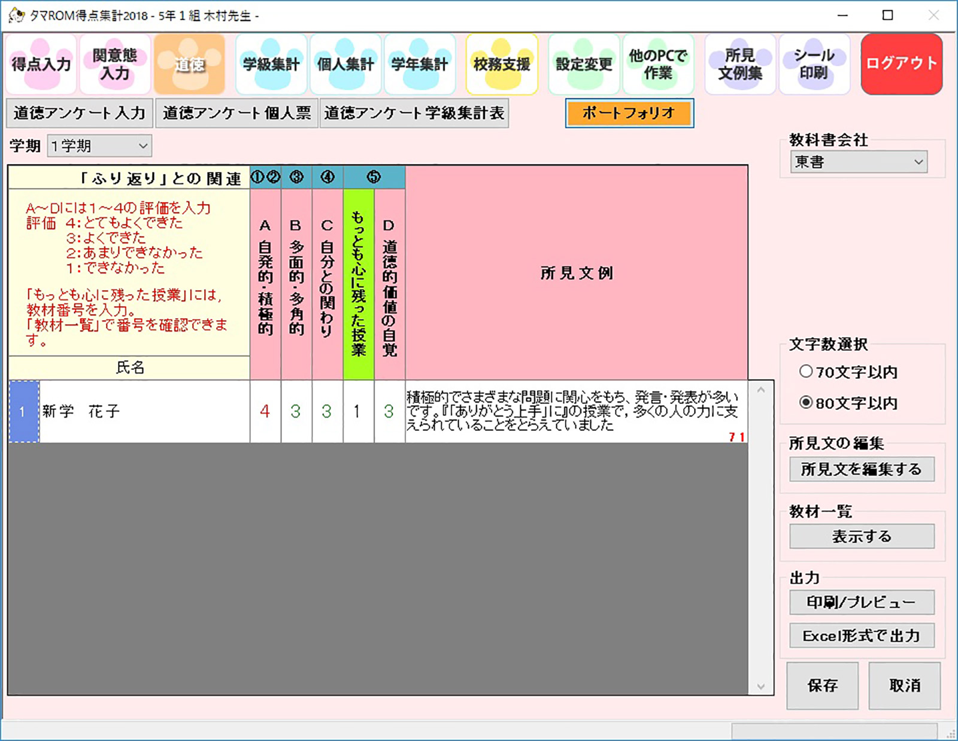The width and height of the screenshot is (958, 741).
Task: Click the 所見文例 comment text cell
Action: point(577,412)
